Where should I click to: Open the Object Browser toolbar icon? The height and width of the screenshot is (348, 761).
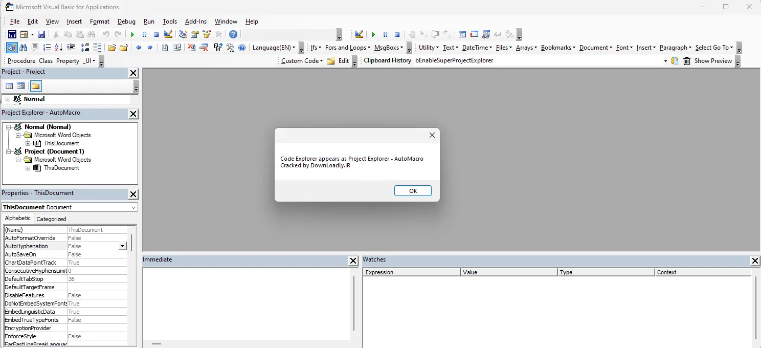[207, 34]
